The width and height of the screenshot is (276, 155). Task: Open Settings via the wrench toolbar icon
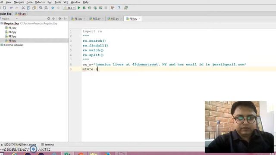[113, 8]
